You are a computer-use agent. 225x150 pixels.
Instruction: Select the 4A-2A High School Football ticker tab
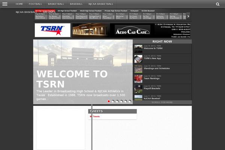coord(91,11)
